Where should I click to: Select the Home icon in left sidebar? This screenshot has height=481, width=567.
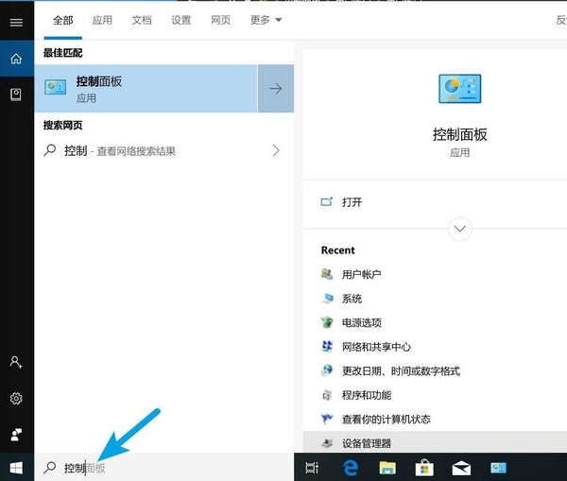[x=16, y=59]
